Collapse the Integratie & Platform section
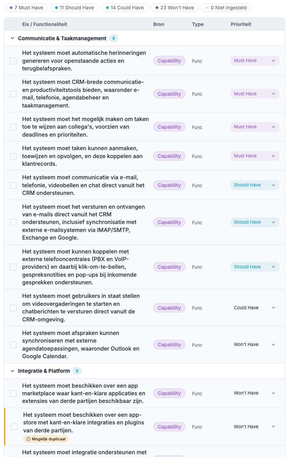Screen dimensions: 289x457 (12, 371)
